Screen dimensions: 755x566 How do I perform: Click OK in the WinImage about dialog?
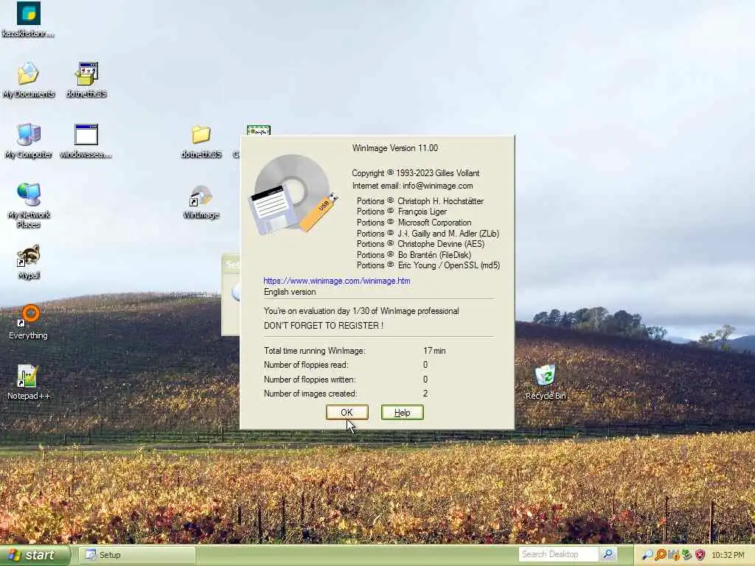click(x=347, y=412)
